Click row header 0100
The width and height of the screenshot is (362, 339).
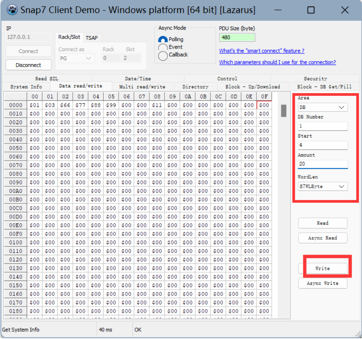click(x=15, y=242)
